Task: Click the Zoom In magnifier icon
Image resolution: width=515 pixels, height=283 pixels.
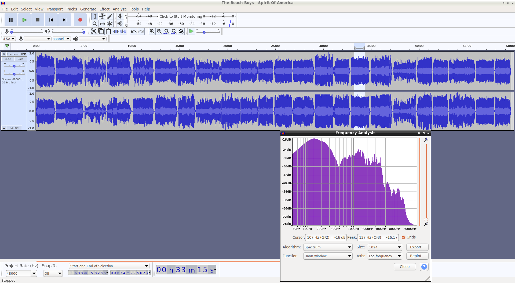Action: [152, 31]
